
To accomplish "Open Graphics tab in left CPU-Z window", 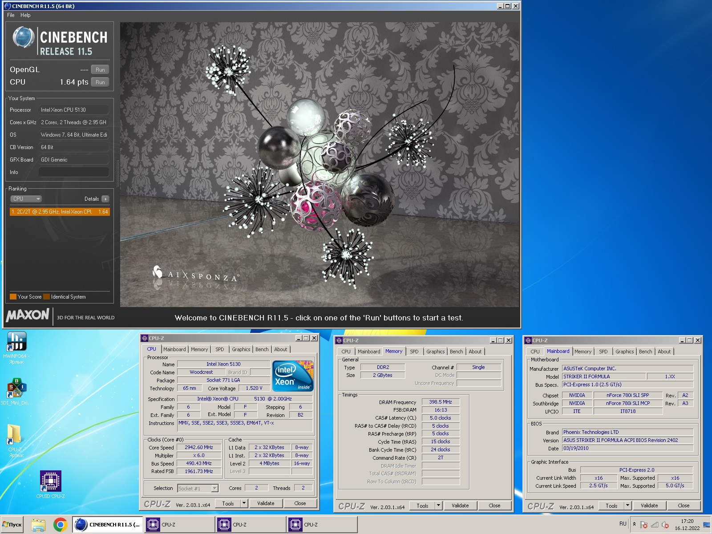I will 241,349.
